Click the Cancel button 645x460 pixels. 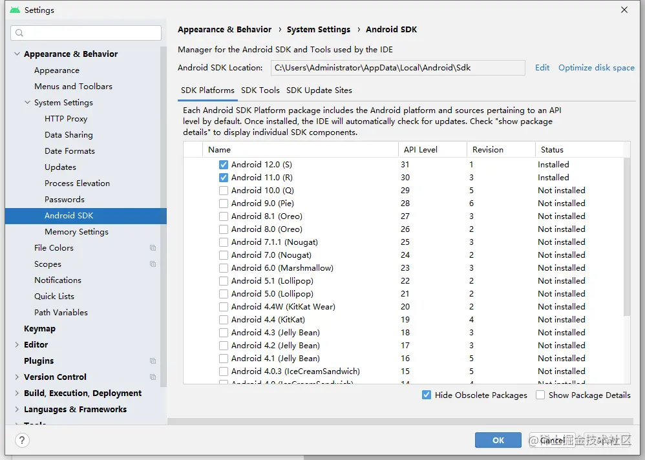pos(553,440)
